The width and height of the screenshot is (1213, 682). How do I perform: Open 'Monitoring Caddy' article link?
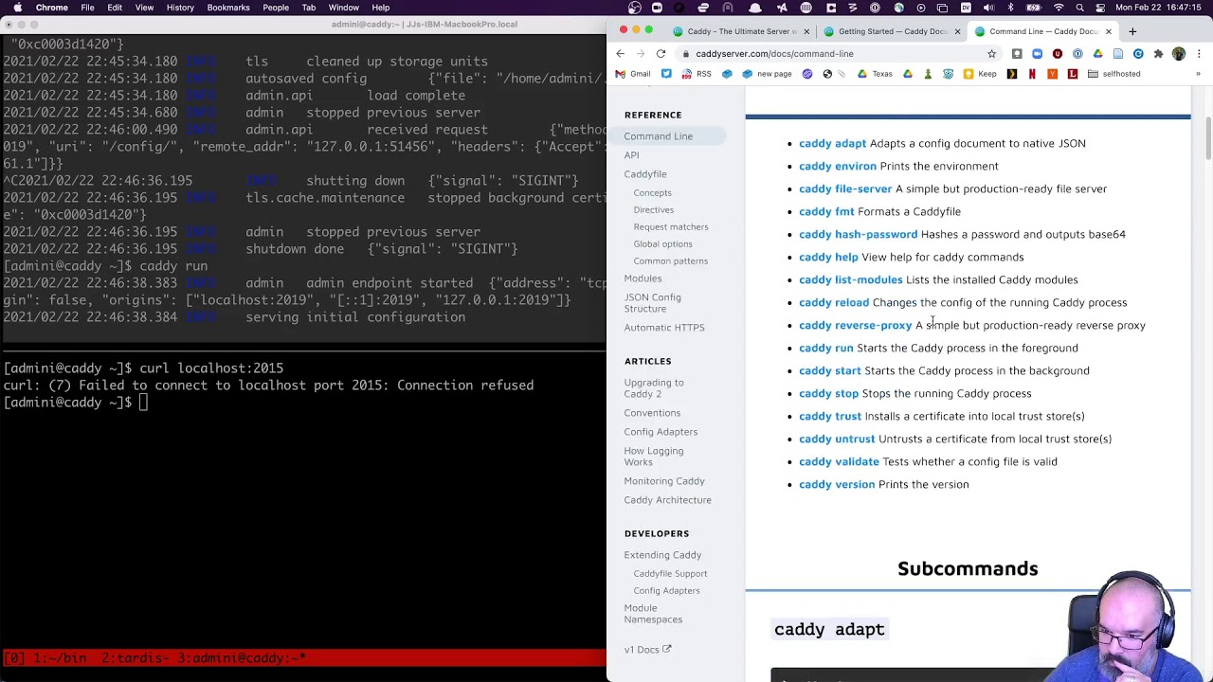(x=664, y=481)
